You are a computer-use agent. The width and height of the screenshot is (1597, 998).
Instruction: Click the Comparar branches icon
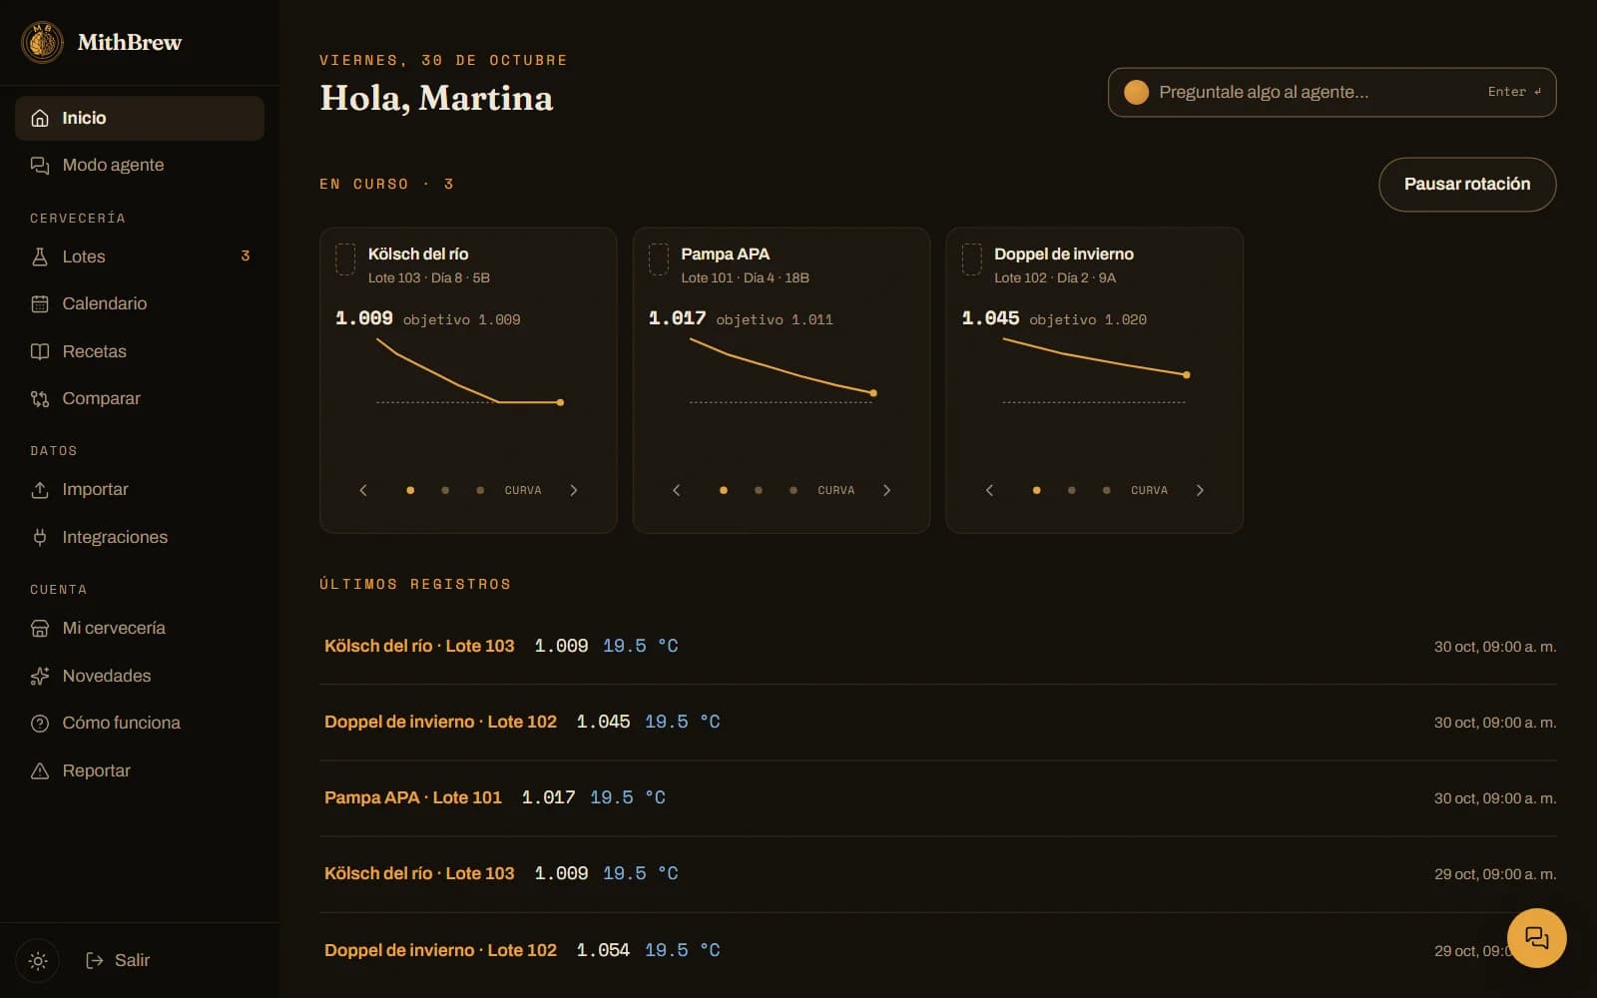(x=40, y=398)
